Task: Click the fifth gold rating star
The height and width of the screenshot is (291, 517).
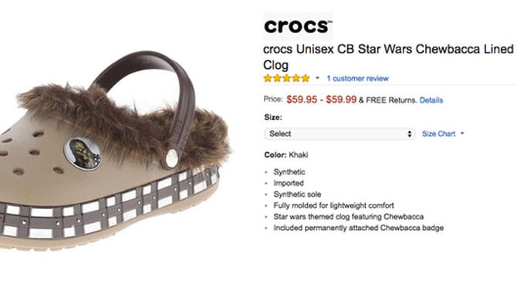Action: pyautogui.click(x=306, y=78)
